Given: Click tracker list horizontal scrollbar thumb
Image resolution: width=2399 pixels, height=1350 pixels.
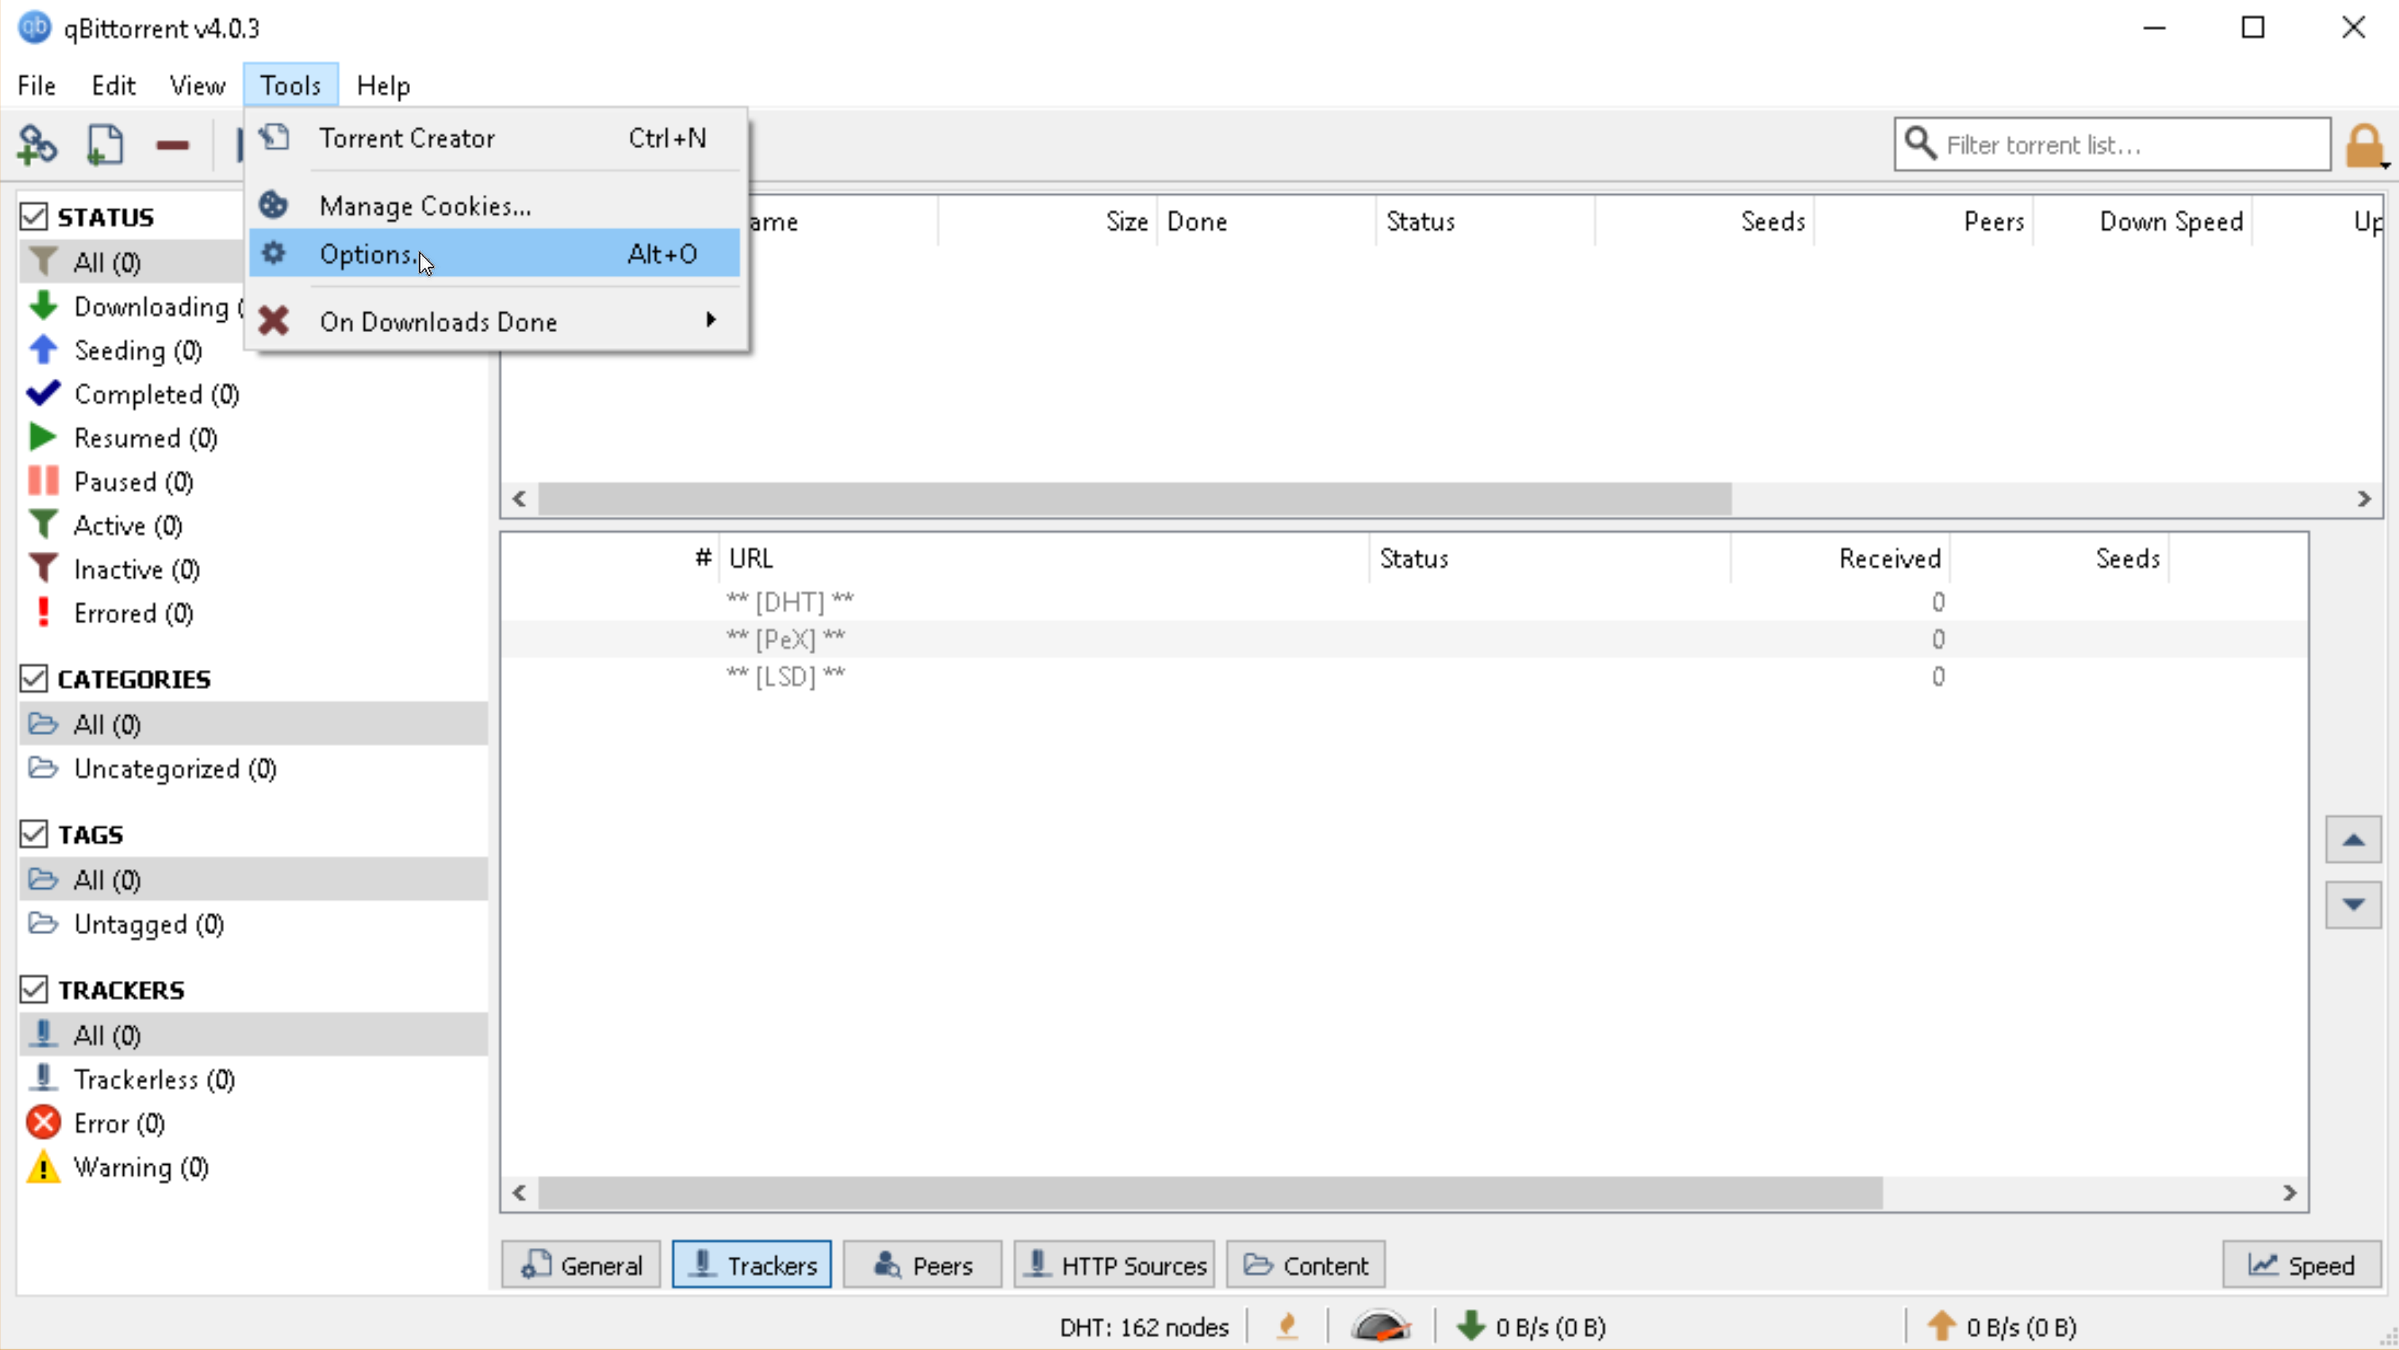Looking at the screenshot, I should [x=1210, y=1193].
